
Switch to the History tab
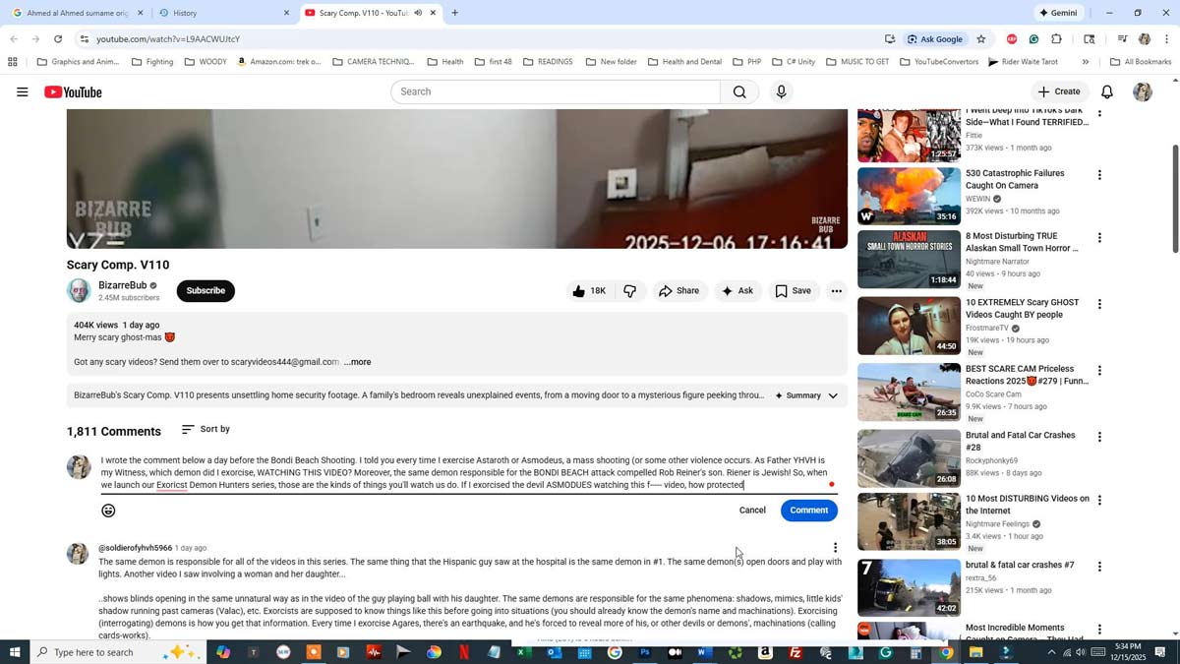pyautogui.click(x=223, y=13)
